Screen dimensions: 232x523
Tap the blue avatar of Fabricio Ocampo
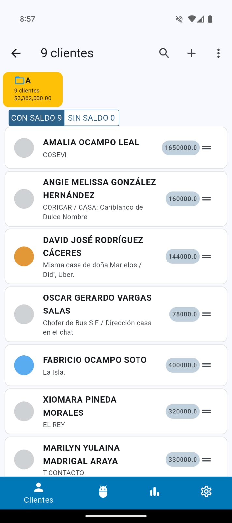click(24, 365)
